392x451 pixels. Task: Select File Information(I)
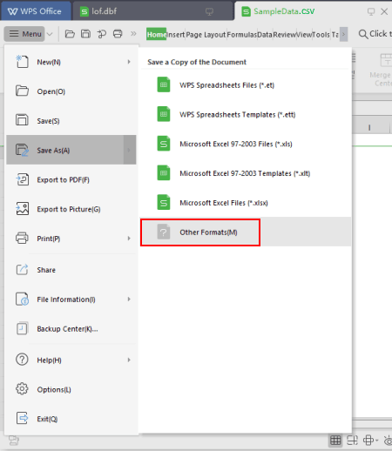71,300
